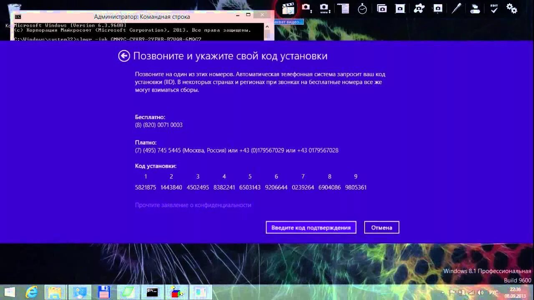Minimize the Command Prompt window
This screenshot has width=534, height=300.
coord(237,15)
